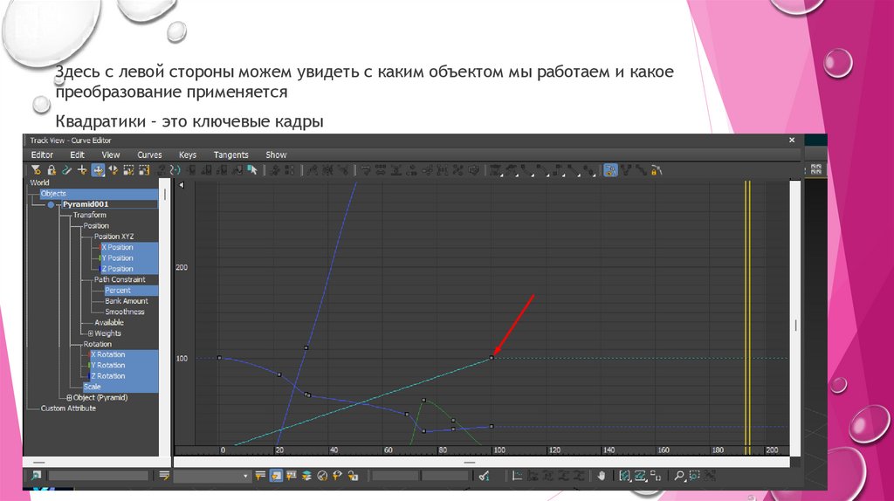Click the track selection name field, bottom left
The image size is (894, 501).
pos(98,476)
